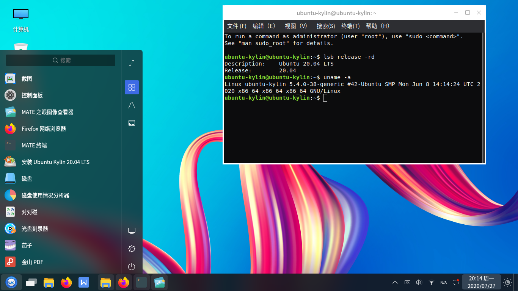Screen dimensions: 518x291
Task: Switch start menu to alphabetical view
Action: [132, 105]
